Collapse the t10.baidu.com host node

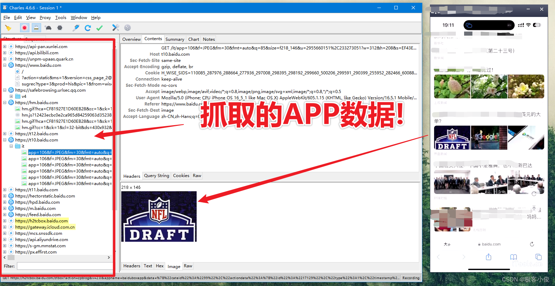4,140
